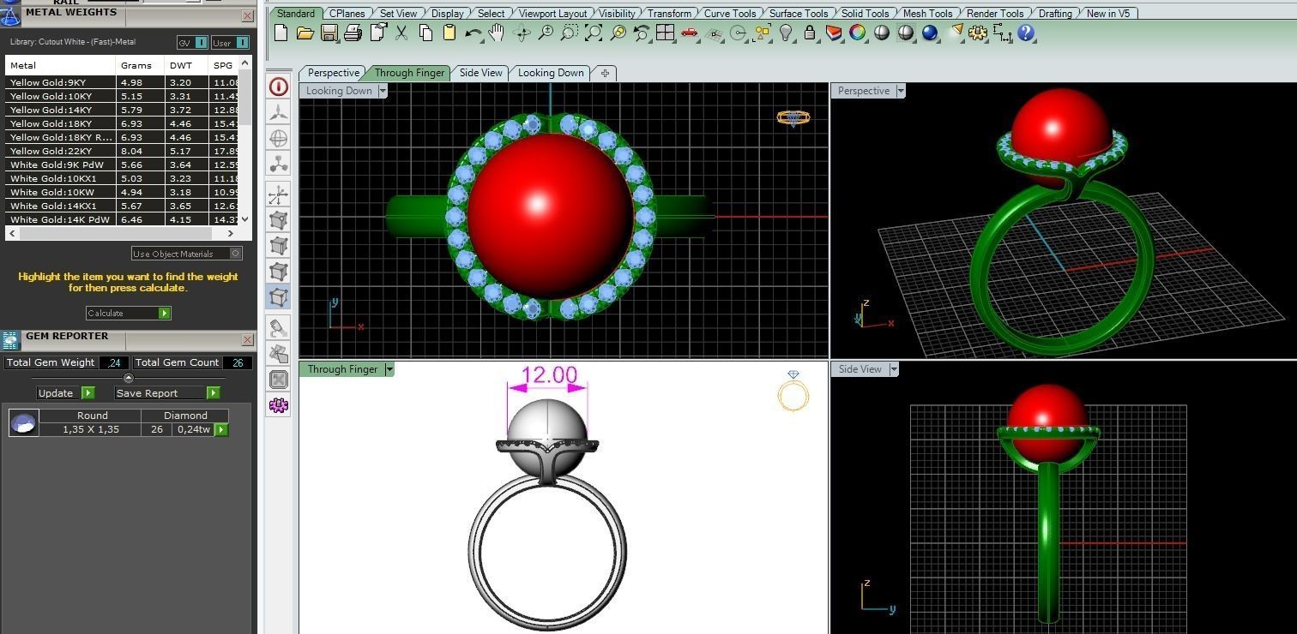Click the Copy icon in the toolbar

425,33
